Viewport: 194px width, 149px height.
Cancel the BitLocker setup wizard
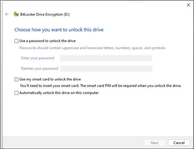pos(179,143)
